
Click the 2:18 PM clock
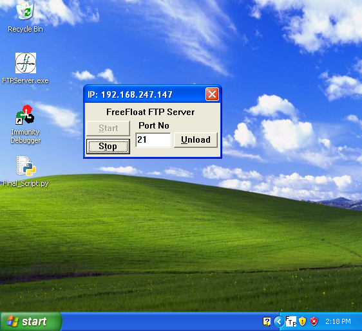(x=338, y=321)
